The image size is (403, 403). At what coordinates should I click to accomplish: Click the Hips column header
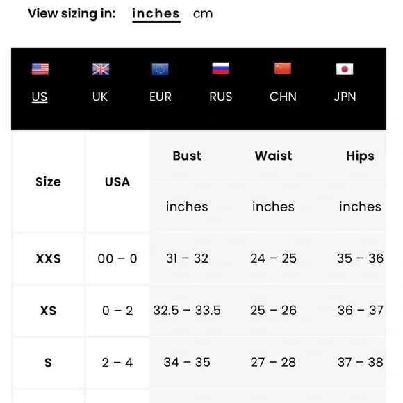360,156
